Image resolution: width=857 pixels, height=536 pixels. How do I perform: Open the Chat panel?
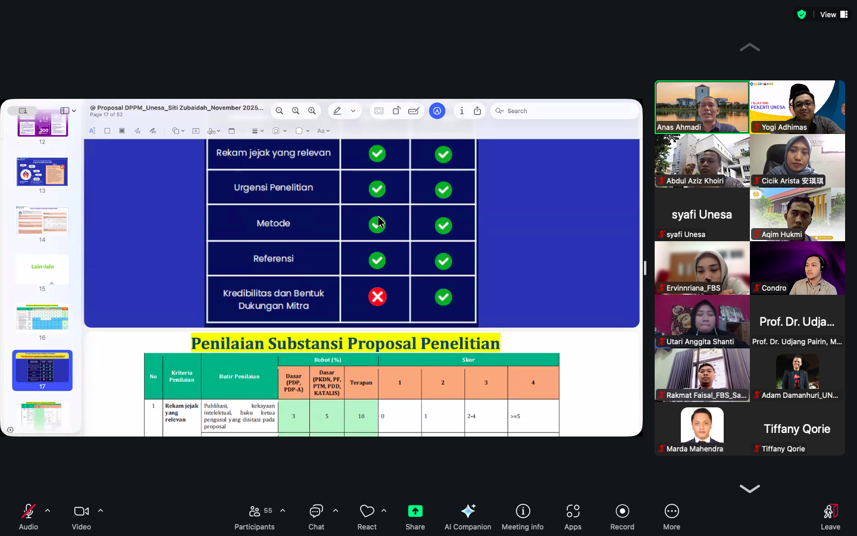316,516
